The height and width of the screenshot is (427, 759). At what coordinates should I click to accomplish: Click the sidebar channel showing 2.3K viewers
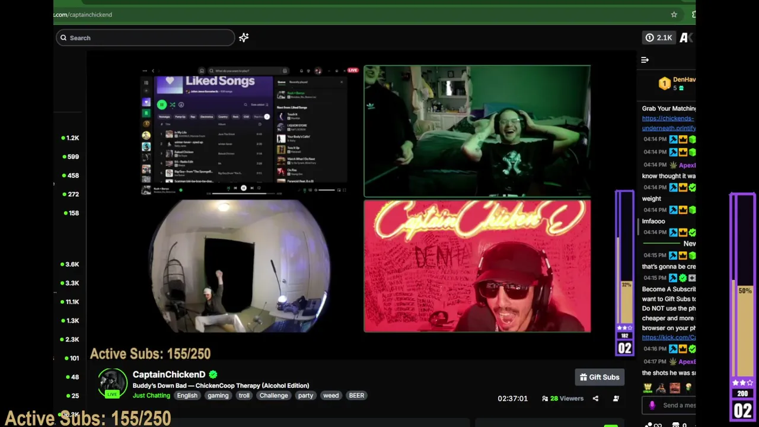click(x=71, y=339)
